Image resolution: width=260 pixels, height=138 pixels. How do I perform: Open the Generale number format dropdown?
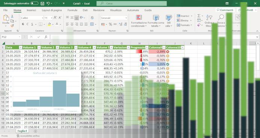tap(126, 18)
